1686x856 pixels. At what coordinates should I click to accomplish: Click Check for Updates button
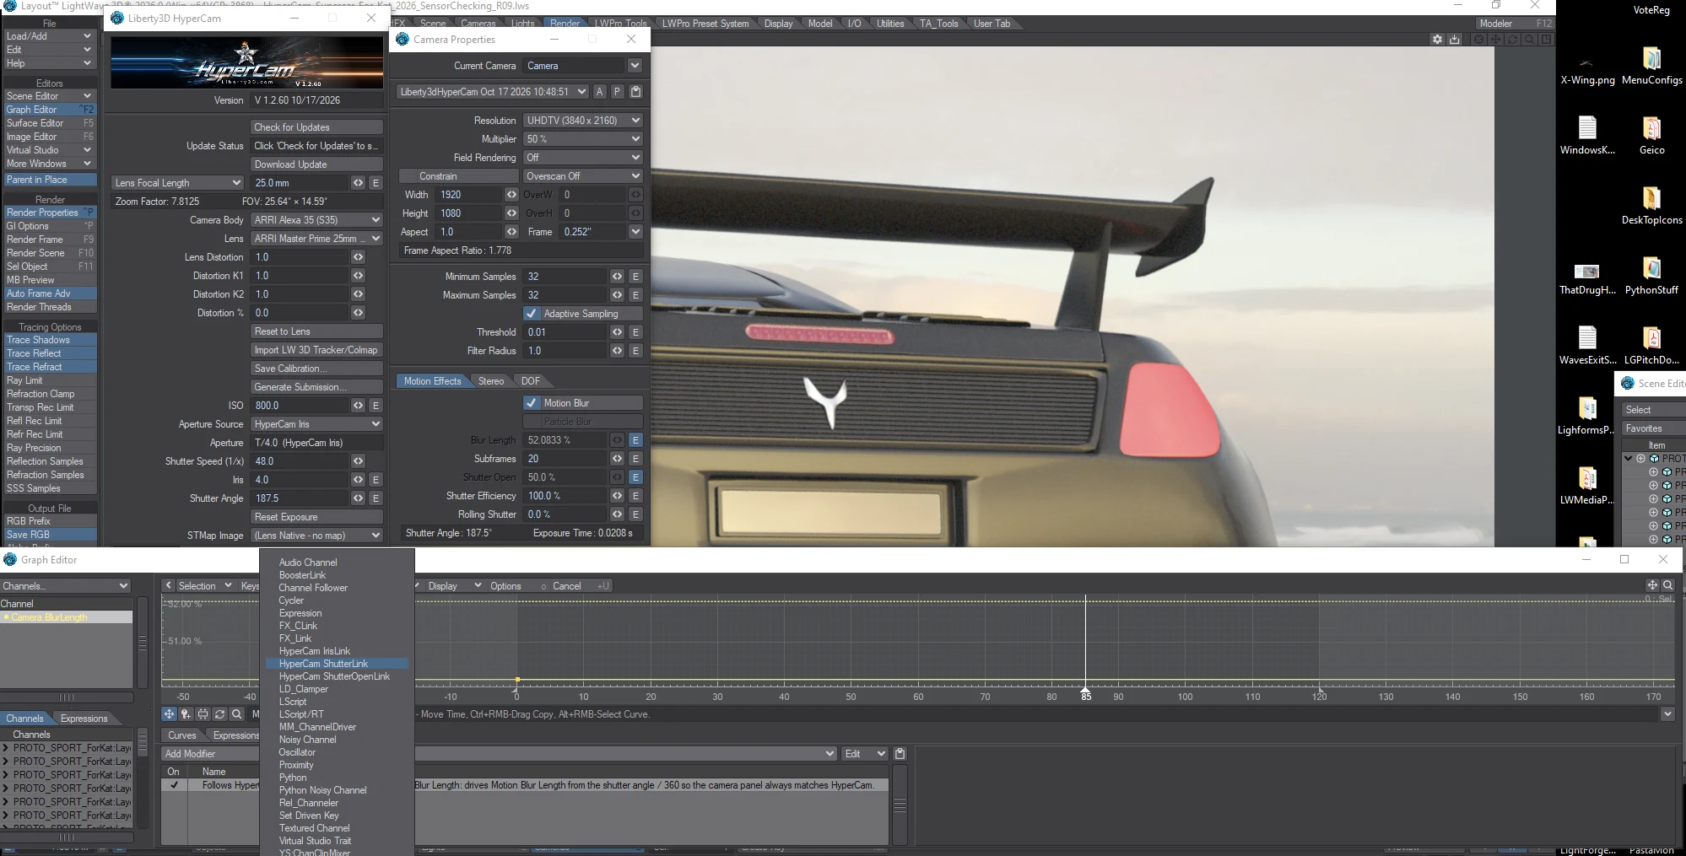click(316, 127)
